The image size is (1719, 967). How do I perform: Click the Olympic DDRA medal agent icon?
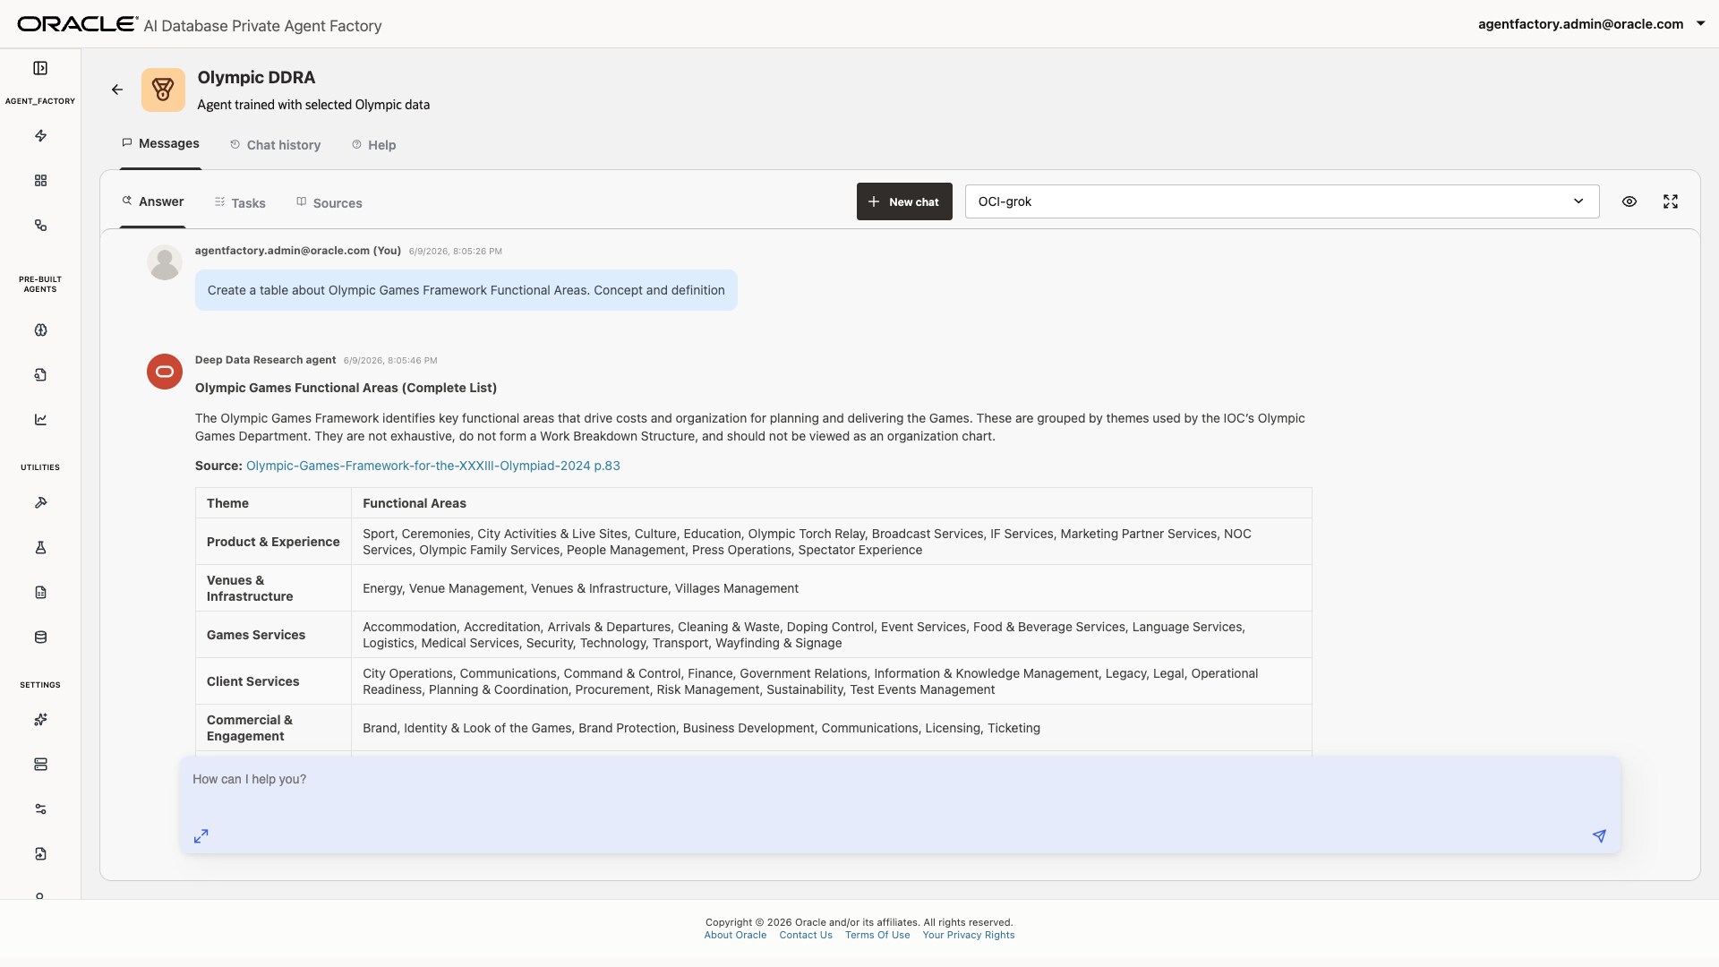click(x=163, y=90)
